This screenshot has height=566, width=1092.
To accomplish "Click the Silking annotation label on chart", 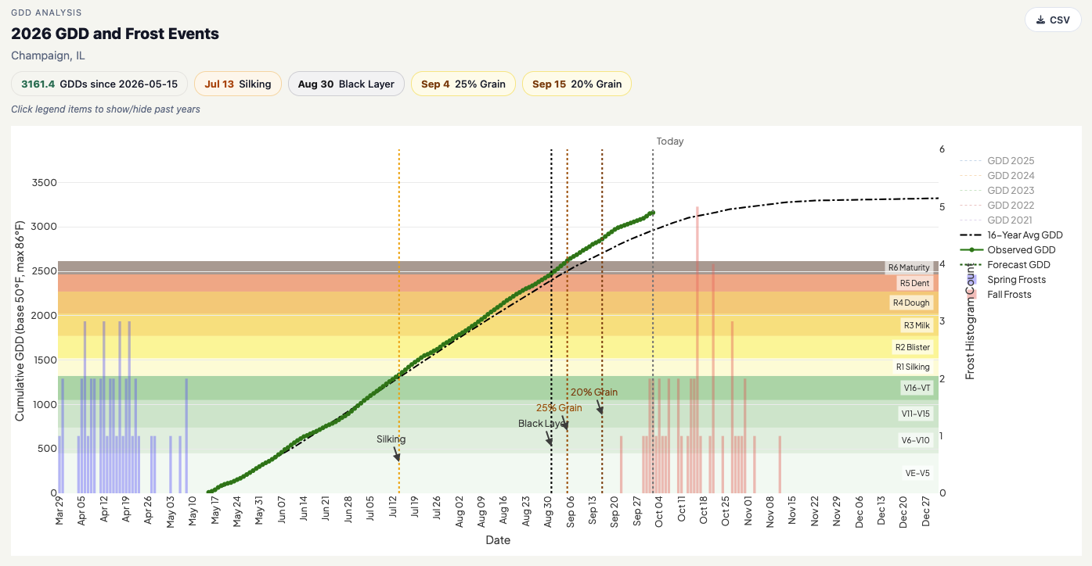I will (391, 439).
